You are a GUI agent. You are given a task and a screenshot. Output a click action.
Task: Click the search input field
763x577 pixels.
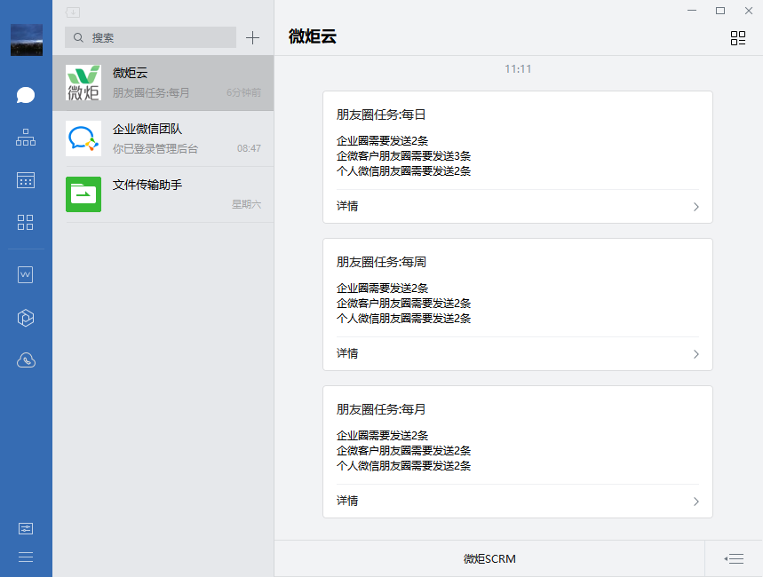(x=150, y=37)
